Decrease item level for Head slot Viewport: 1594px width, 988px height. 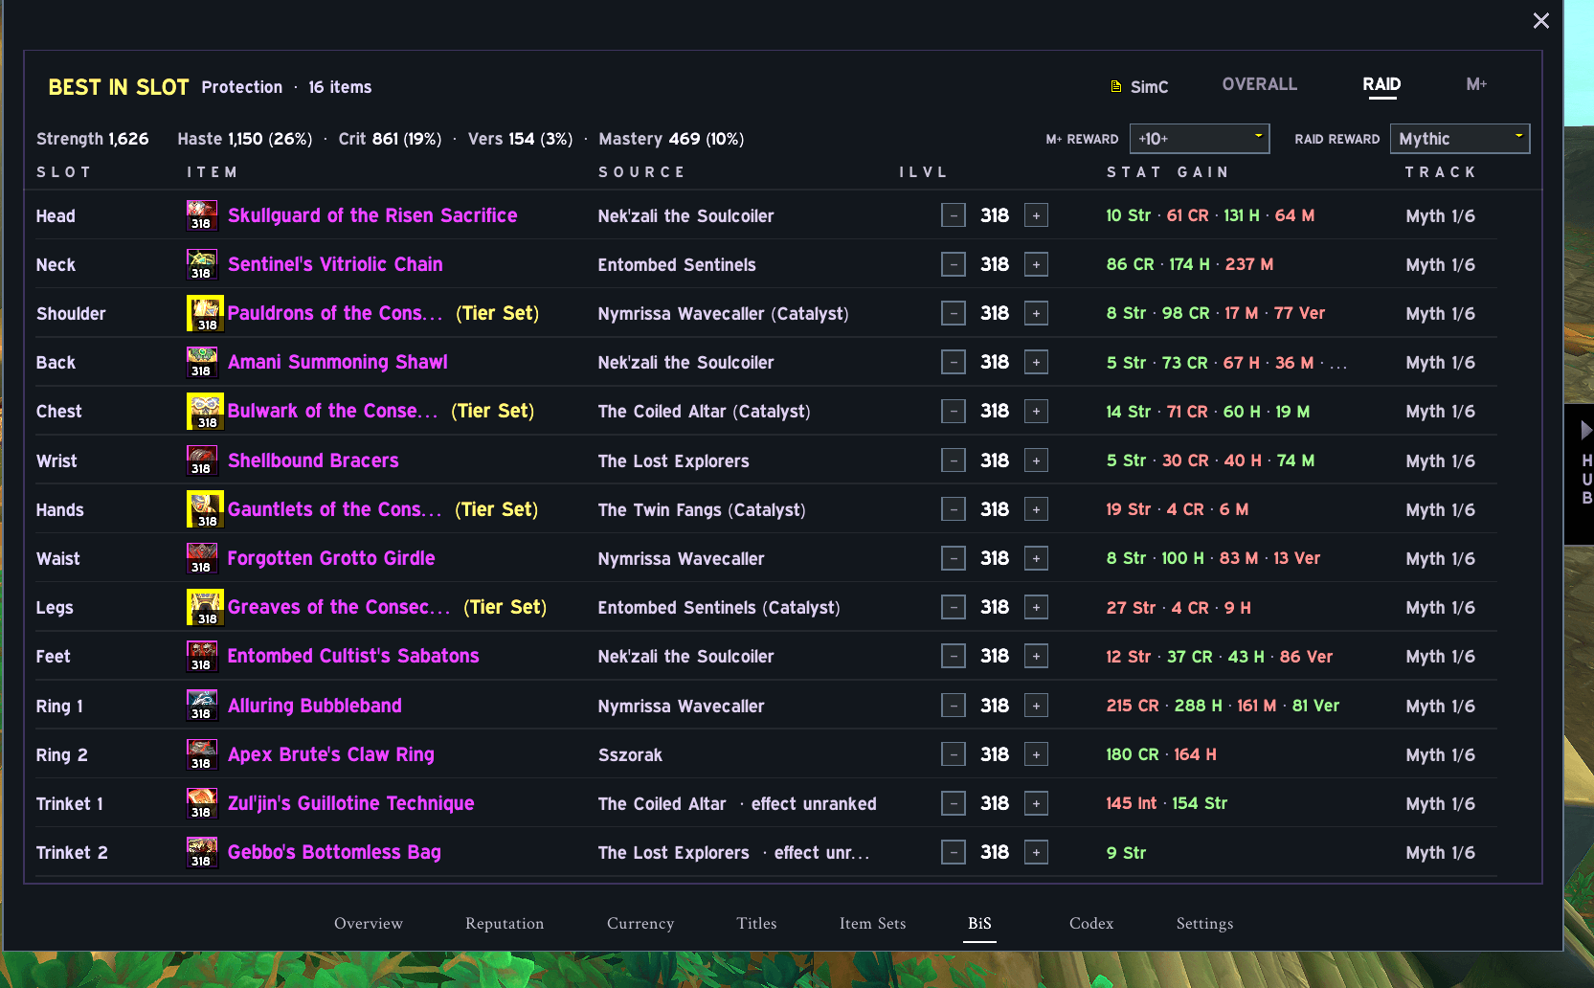click(953, 215)
